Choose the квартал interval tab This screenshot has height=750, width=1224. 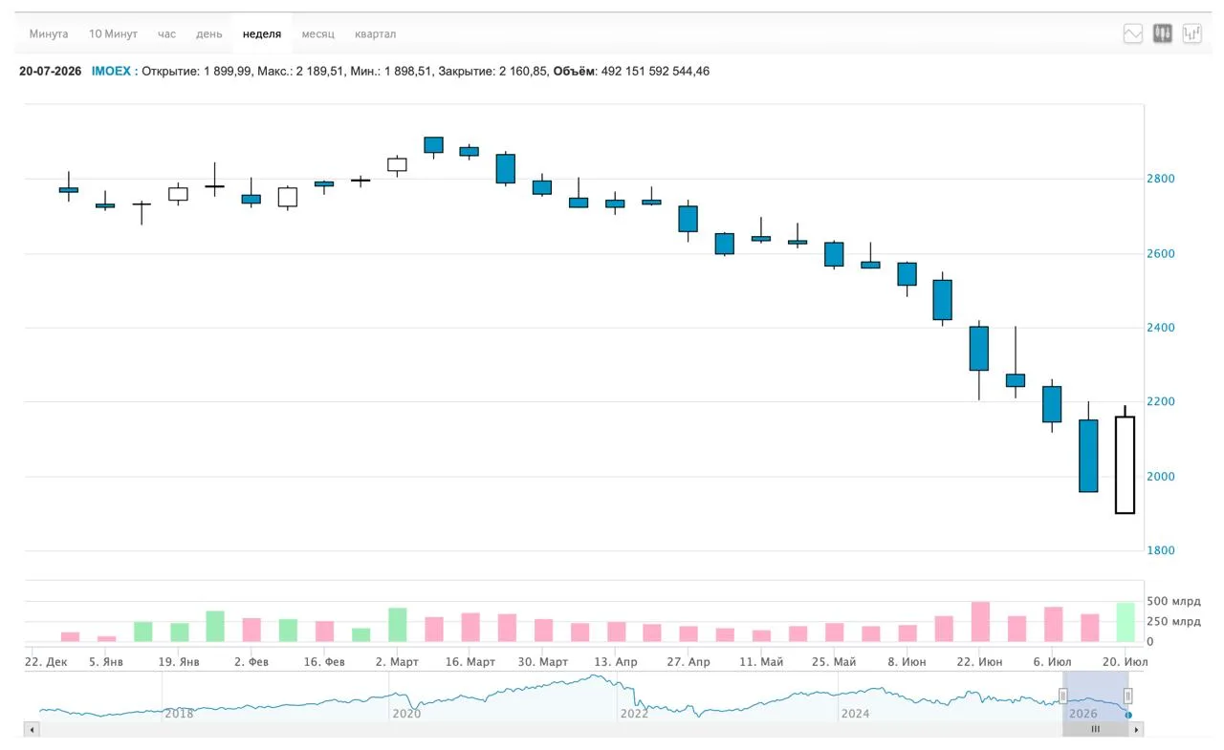(375, 34)
